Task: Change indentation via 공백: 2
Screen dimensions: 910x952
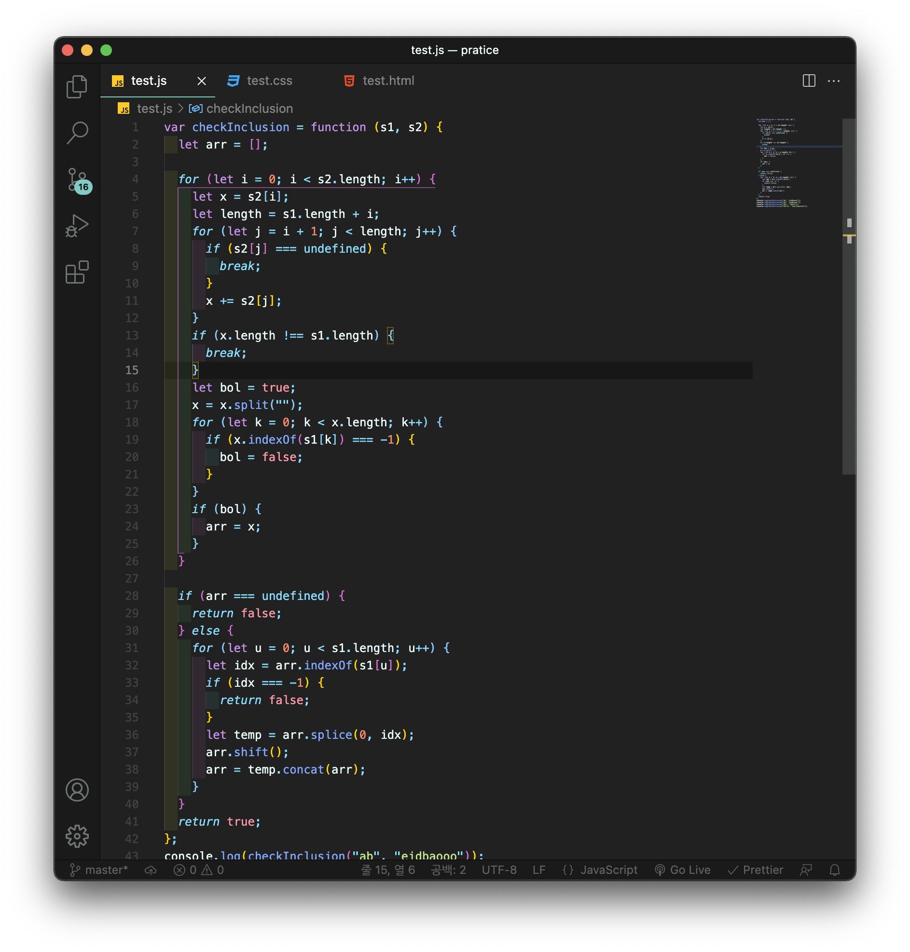Action: tap(448, 870)
